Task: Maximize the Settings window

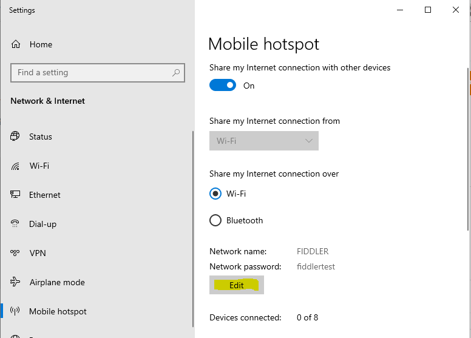Action: [x=428, y=10]
